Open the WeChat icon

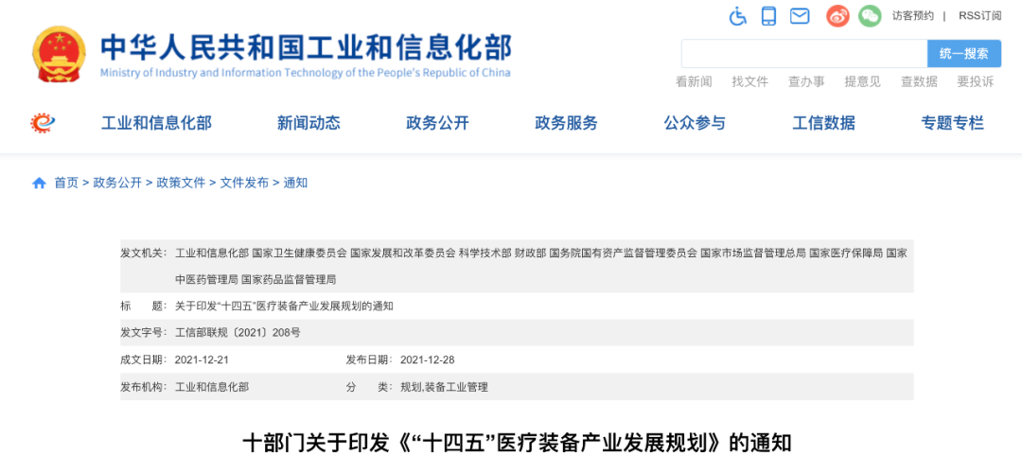[x=870, y=16]
